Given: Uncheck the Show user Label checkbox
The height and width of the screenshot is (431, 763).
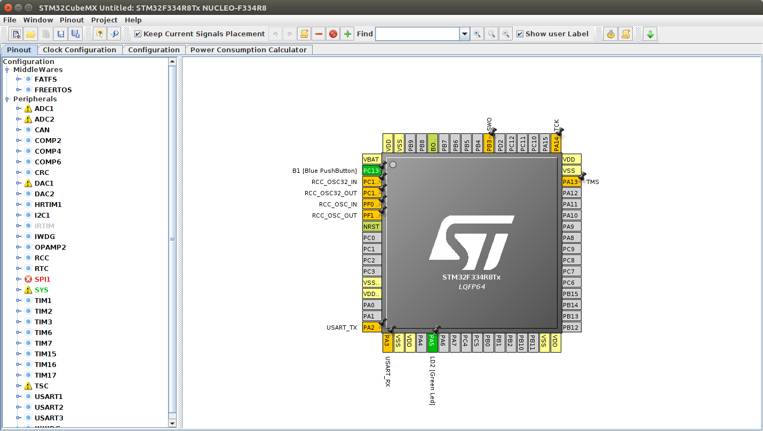Looking at the screenshot, I should pyautogui.click(x=520, y=34).
